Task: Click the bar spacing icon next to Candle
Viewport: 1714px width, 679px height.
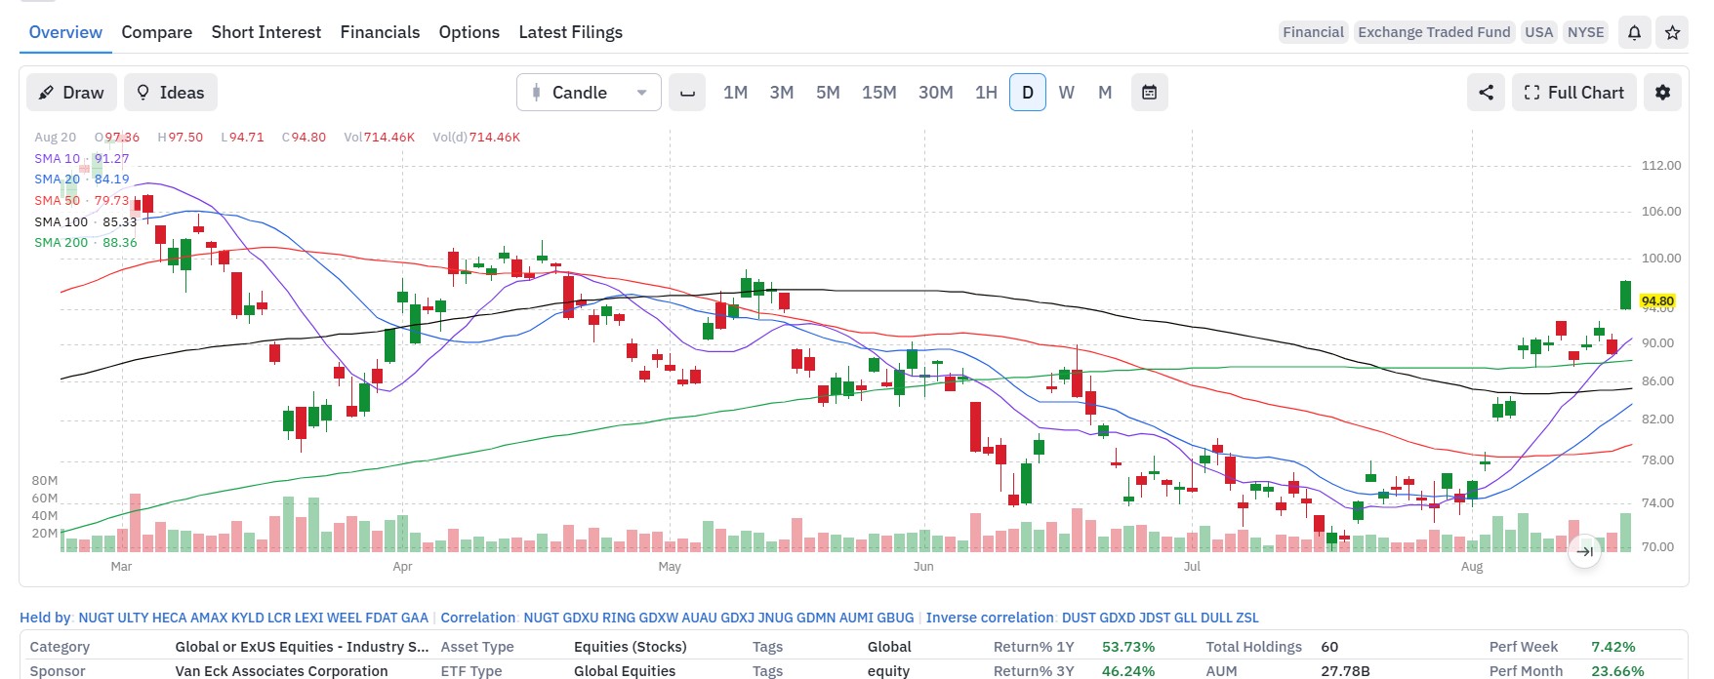Action: pos(687,93)
